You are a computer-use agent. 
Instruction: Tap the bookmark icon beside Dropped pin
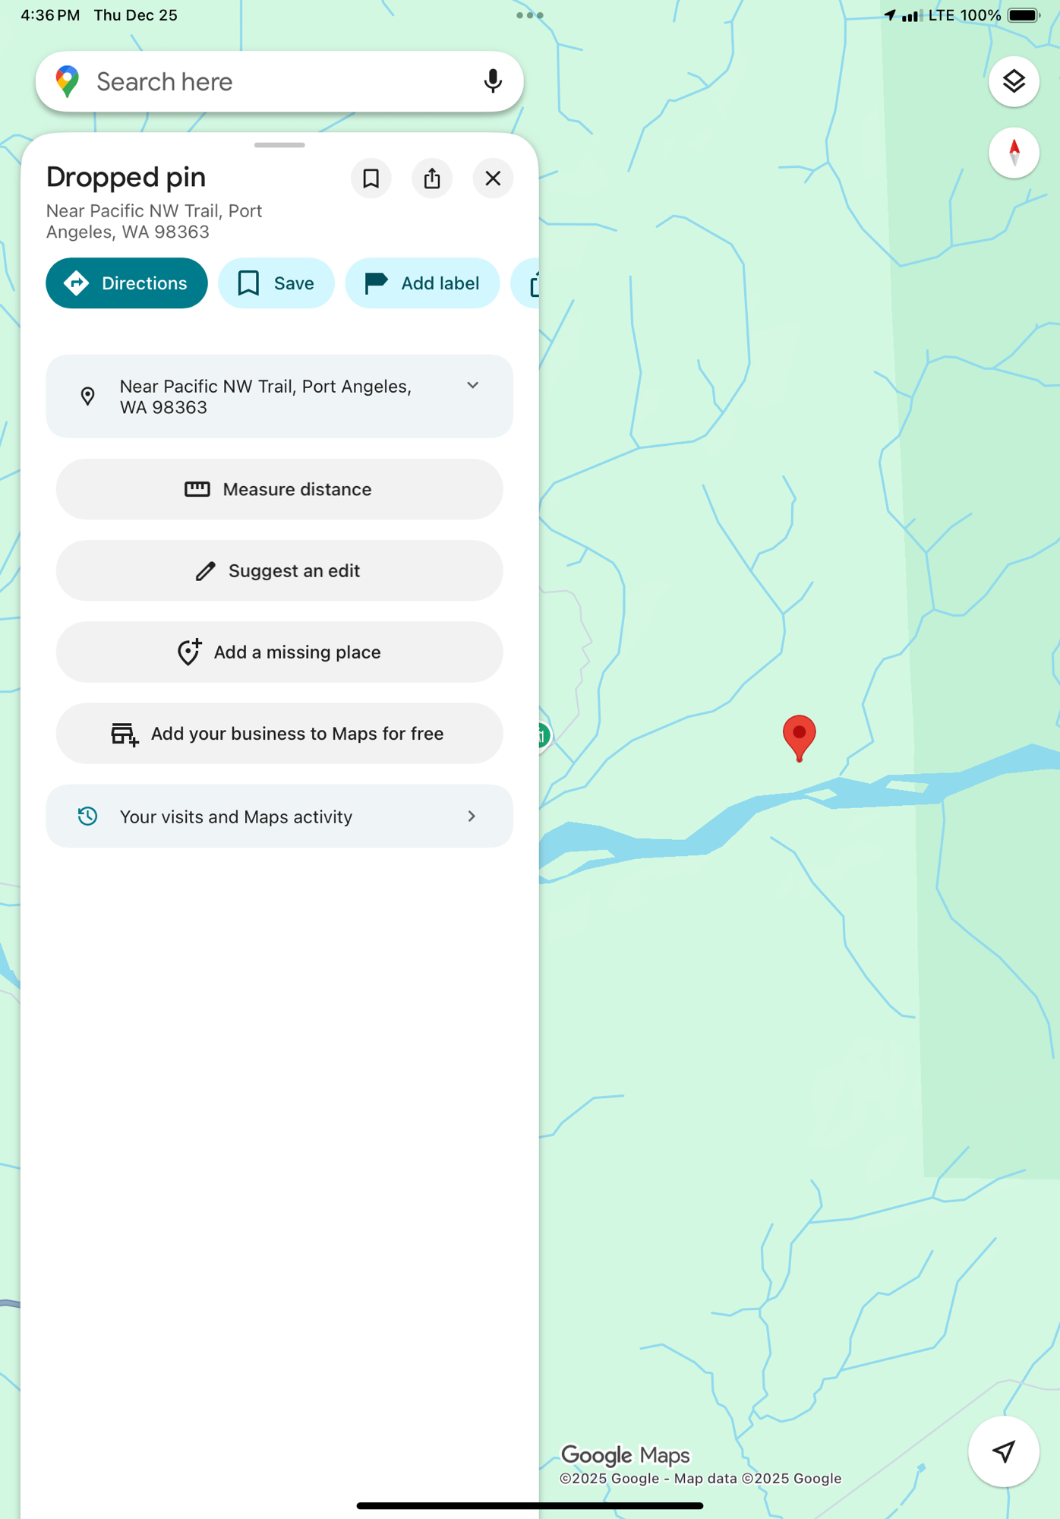click(x=371, y=178)
